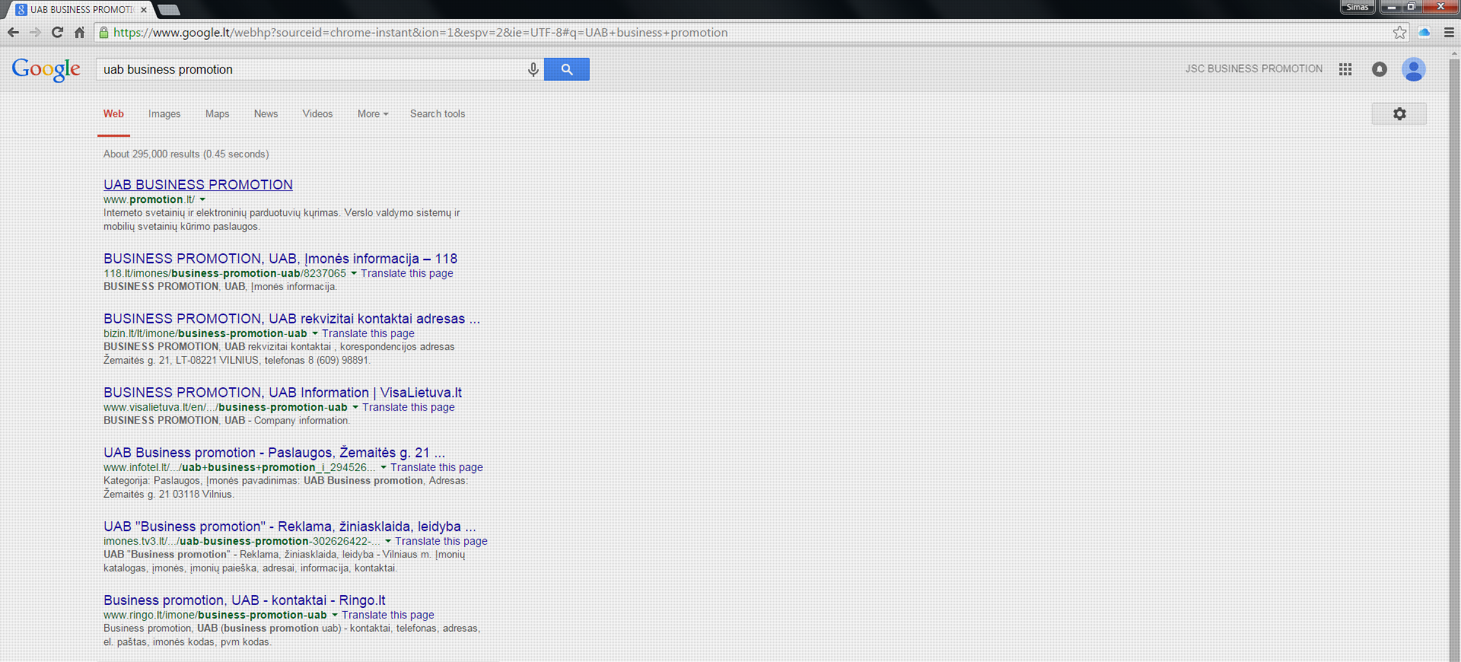This screenshot has width=1461, height=662.
Task: Click the browser Back arrow
Action: point(13,32)
